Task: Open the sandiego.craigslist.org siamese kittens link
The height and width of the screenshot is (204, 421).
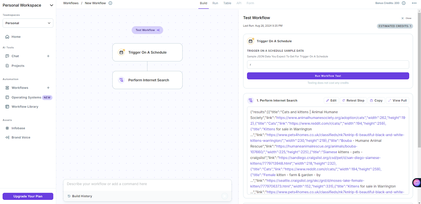Action: click(315, 161)
